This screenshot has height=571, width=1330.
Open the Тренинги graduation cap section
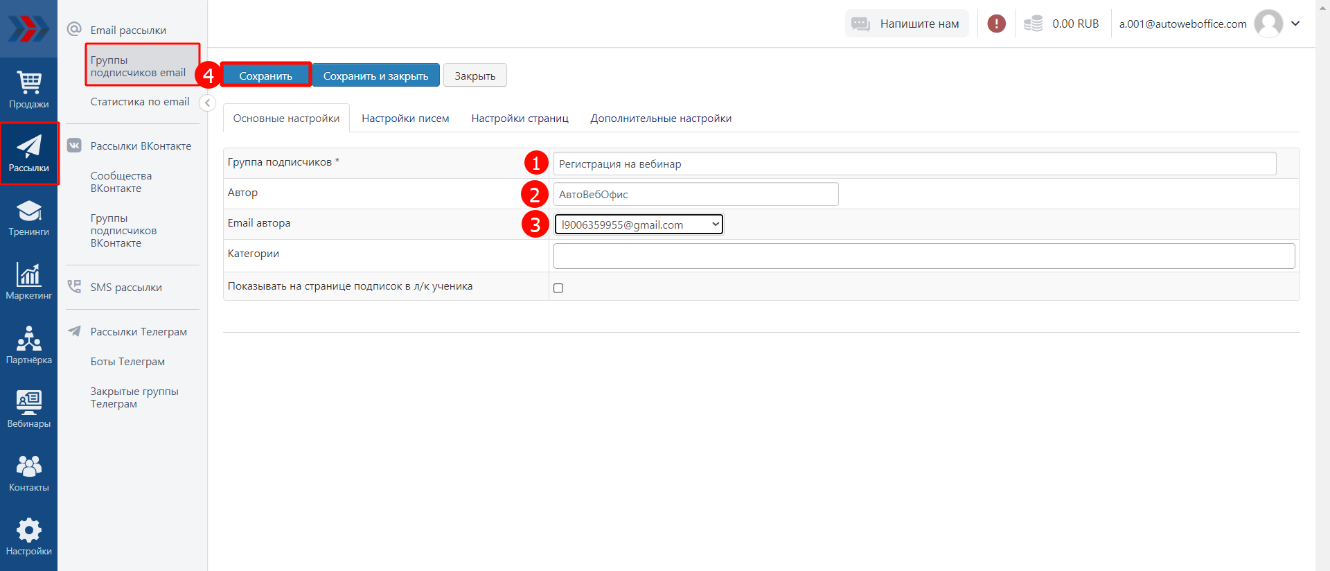28,218
